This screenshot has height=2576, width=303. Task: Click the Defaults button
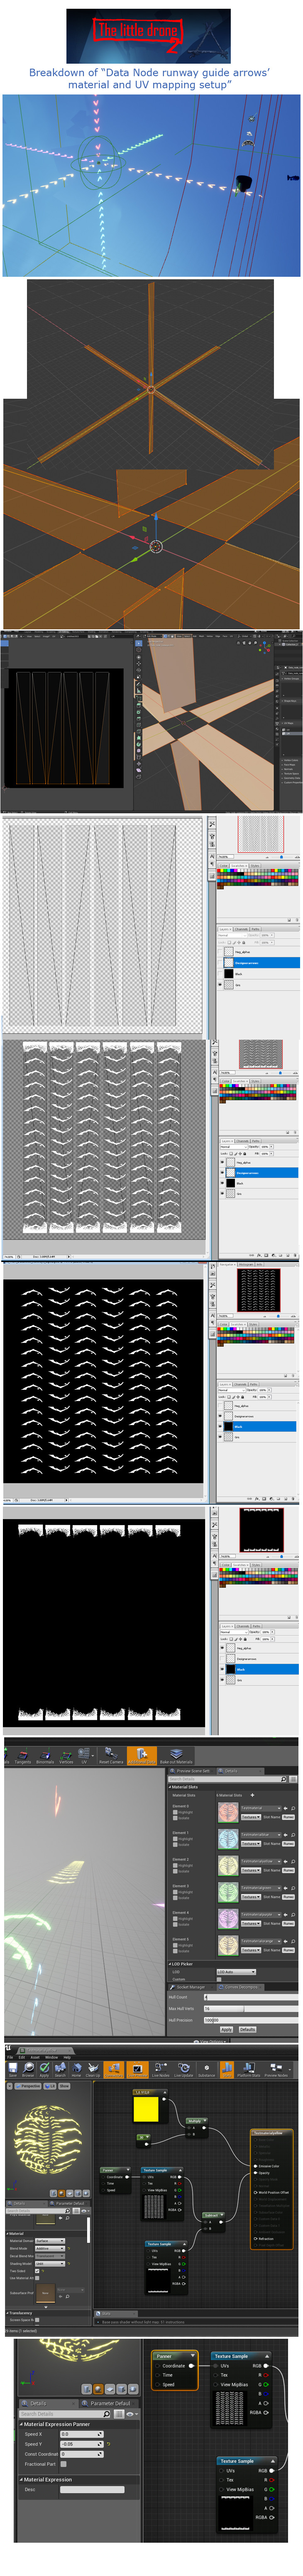click(247, 2029)
